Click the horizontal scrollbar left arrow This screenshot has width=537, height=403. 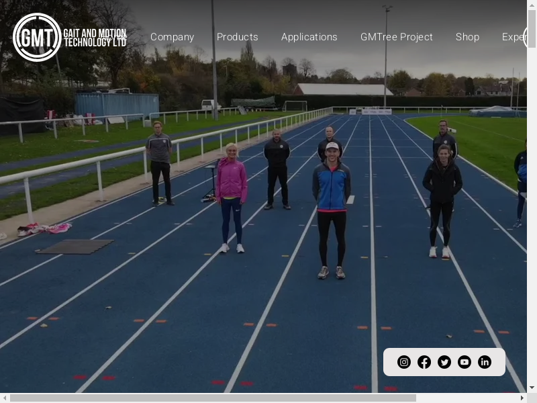pos(5,398)
